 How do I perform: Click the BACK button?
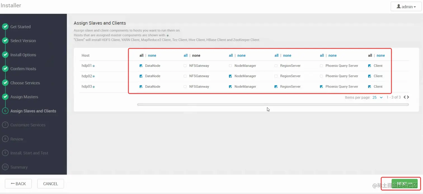18,184
